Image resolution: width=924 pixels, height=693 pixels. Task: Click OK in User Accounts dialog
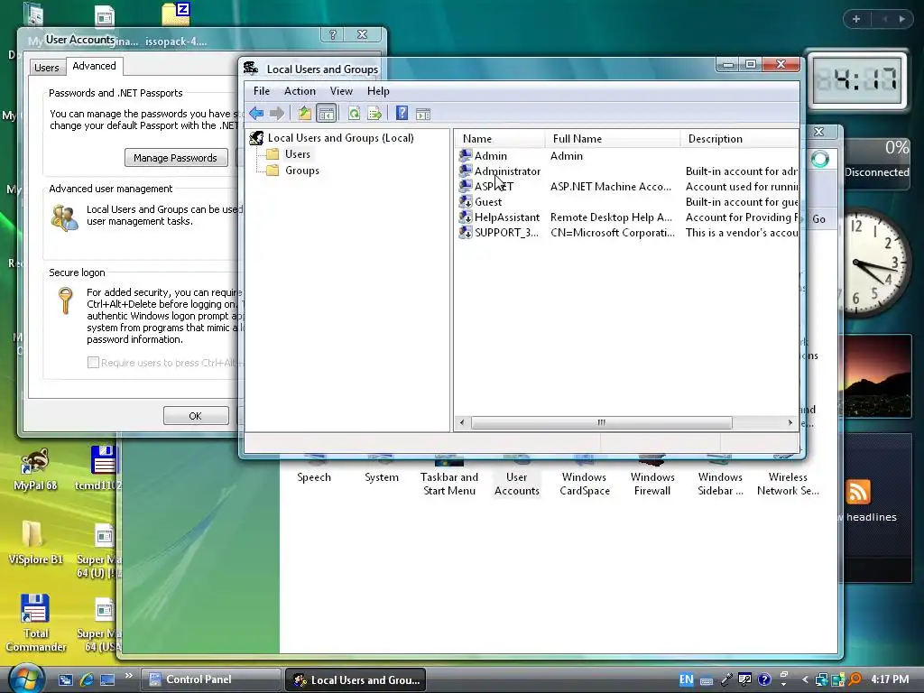click(x=196, y=415)
